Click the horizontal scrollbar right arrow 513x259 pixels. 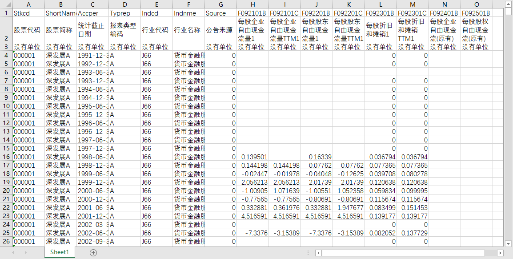click(x=500, y=253)
